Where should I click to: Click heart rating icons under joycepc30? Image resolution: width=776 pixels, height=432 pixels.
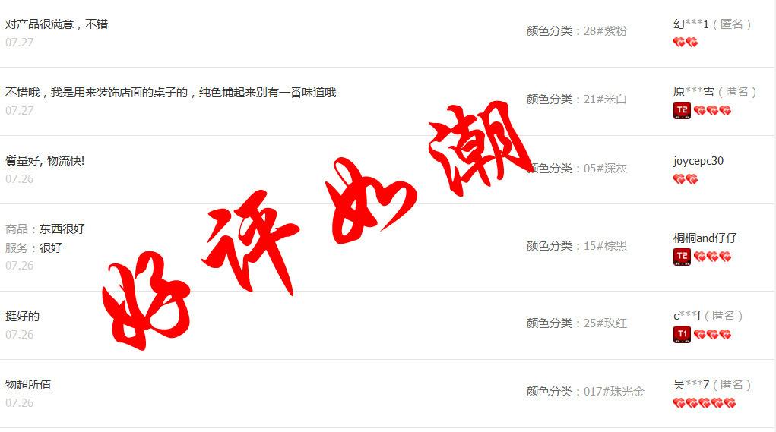686,179
